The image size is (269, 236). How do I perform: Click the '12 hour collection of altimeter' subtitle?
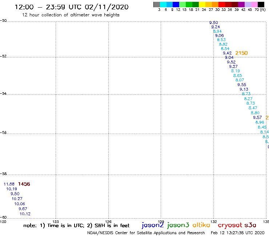pyautogui.click(x=71, y=15)
